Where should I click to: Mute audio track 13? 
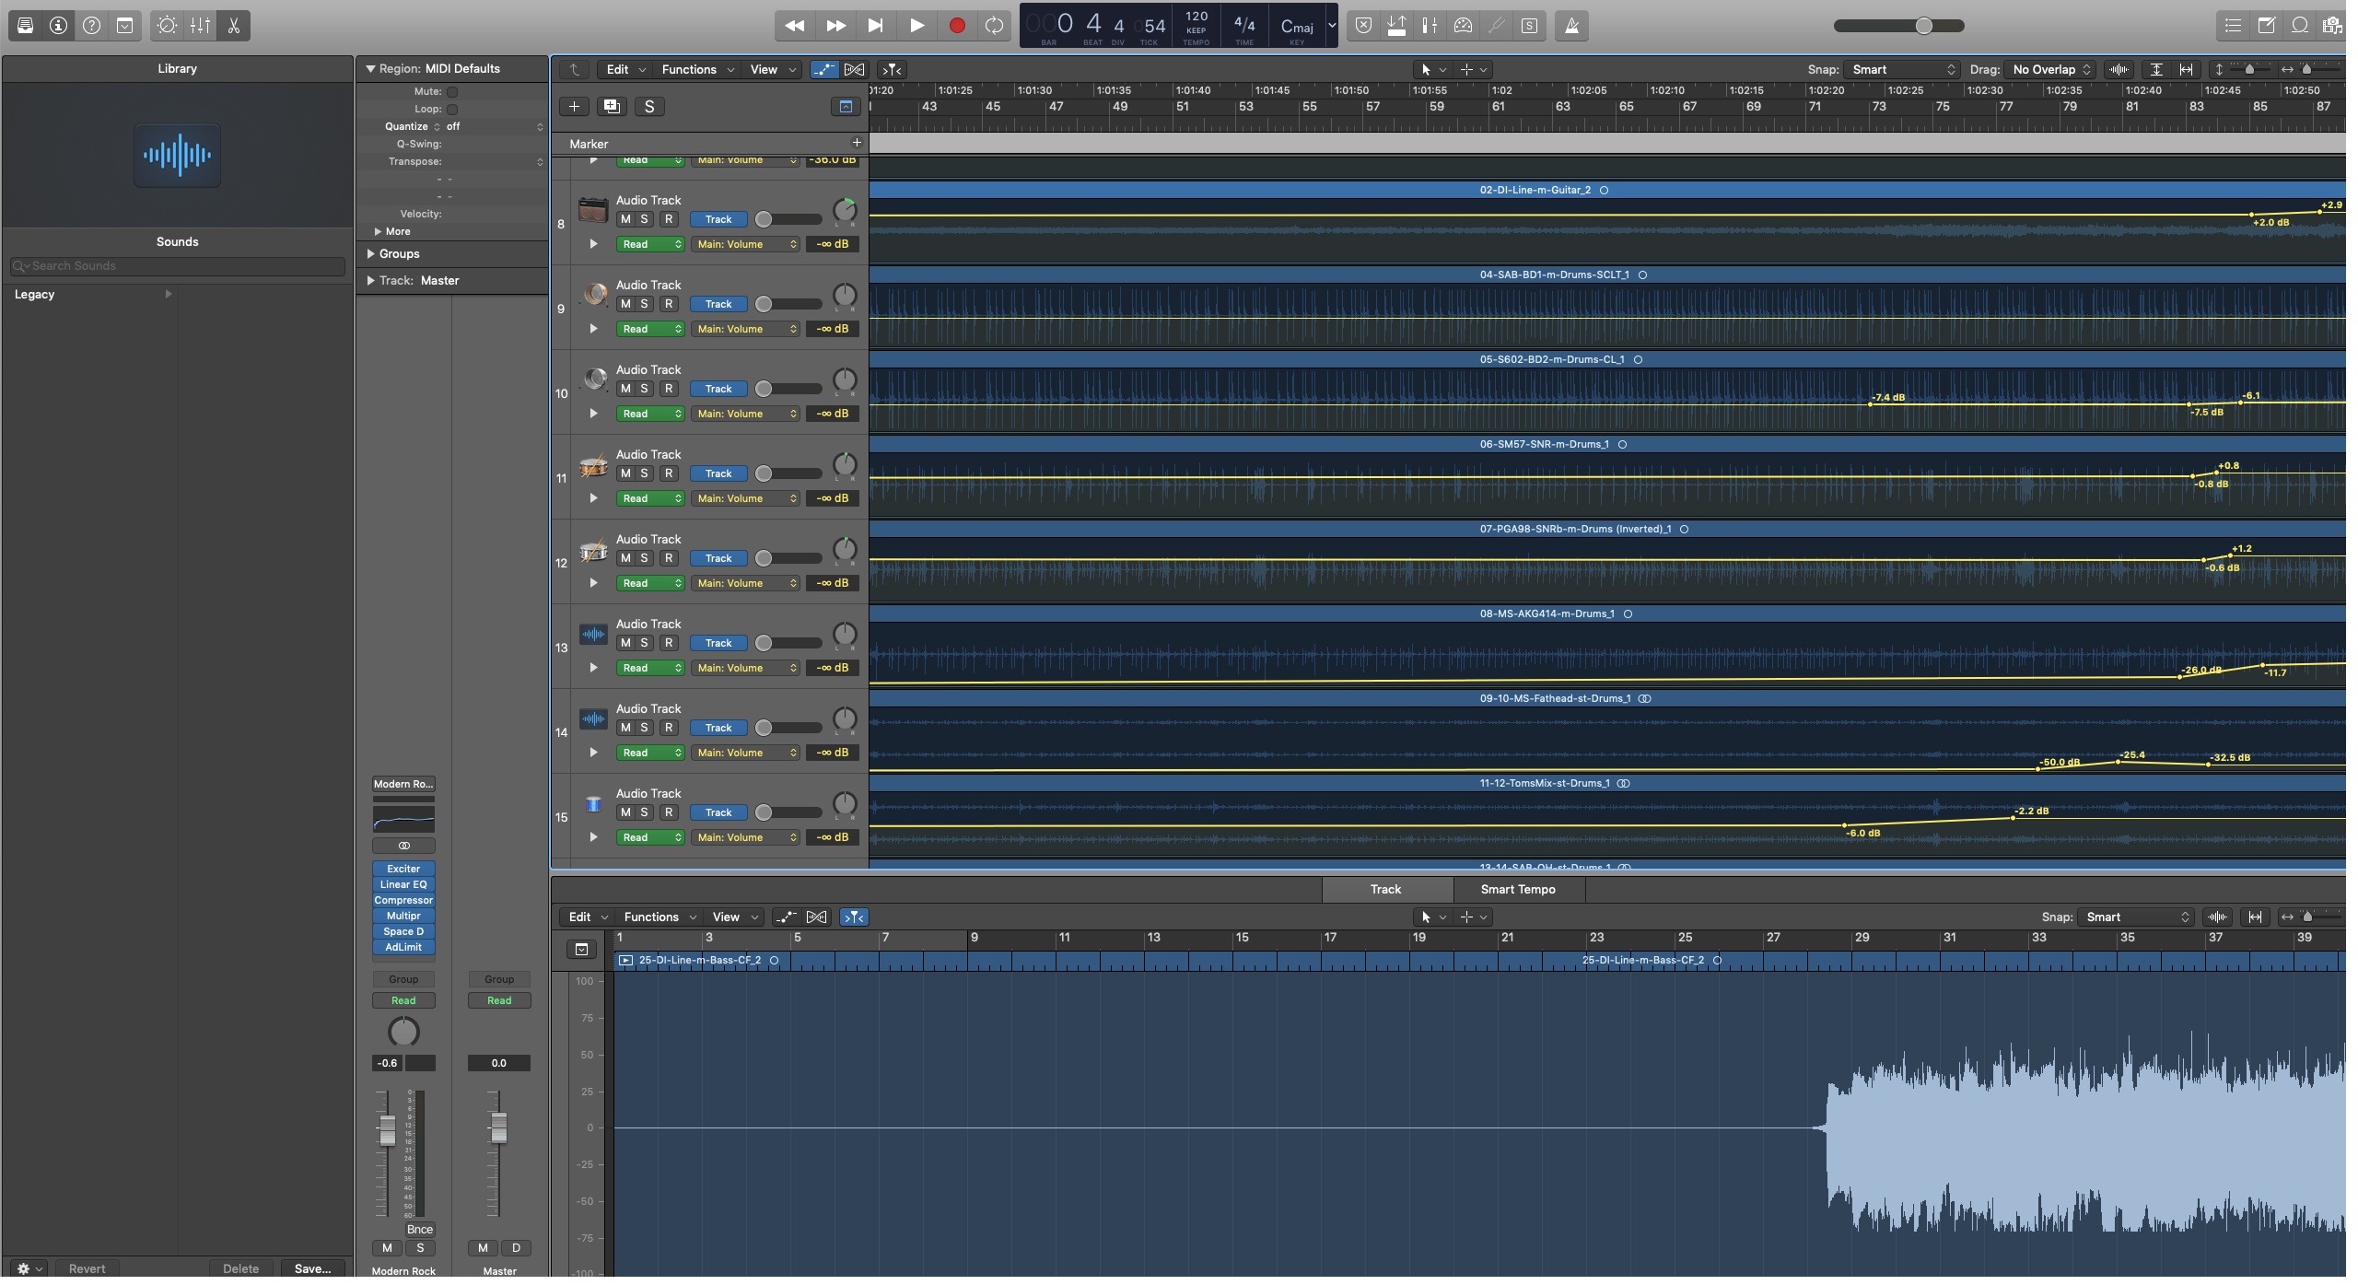[625, 643]
